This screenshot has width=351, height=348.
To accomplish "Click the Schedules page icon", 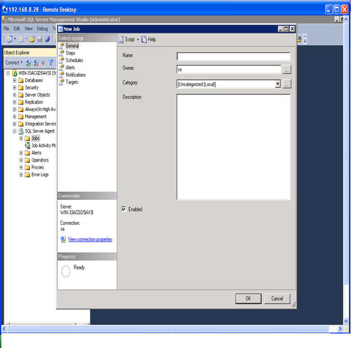I will (x=61, y=60).
